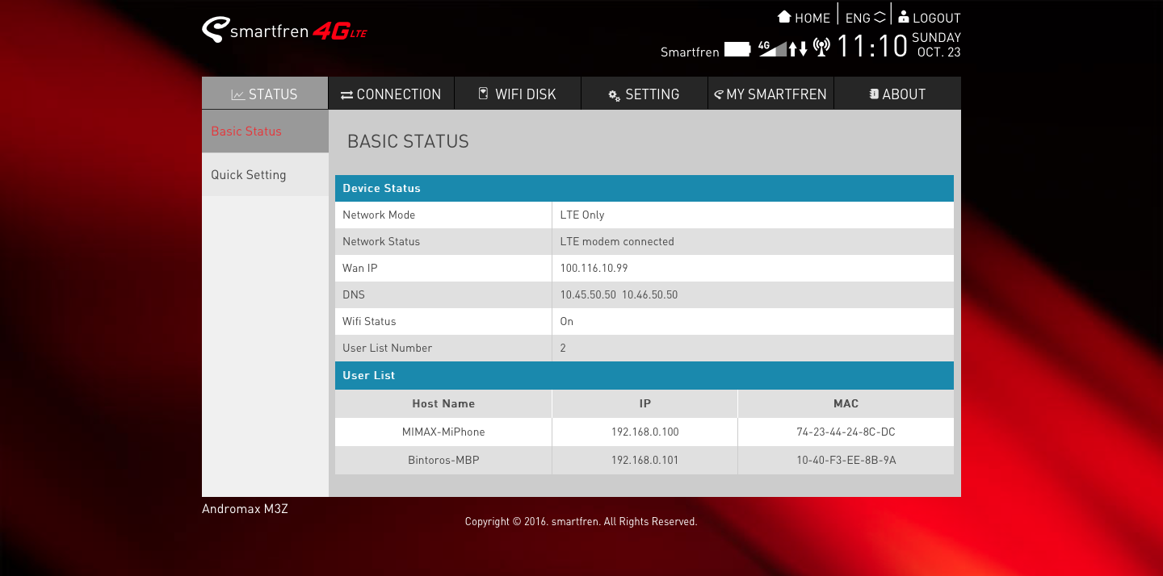
Task: Click the DNS label
Action: click(x=354, y=294)
